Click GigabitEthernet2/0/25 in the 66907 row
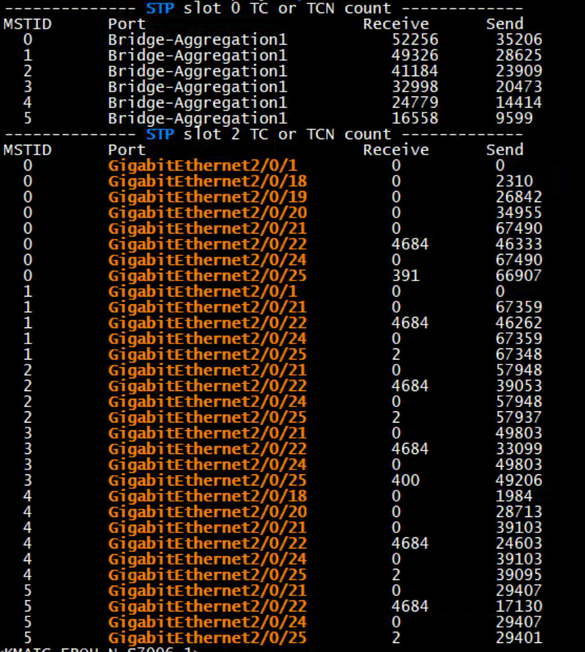 [x=208, y=276]
